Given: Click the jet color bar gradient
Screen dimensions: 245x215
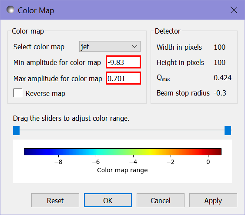Looking at the screenshot, I should coord(123,152).
